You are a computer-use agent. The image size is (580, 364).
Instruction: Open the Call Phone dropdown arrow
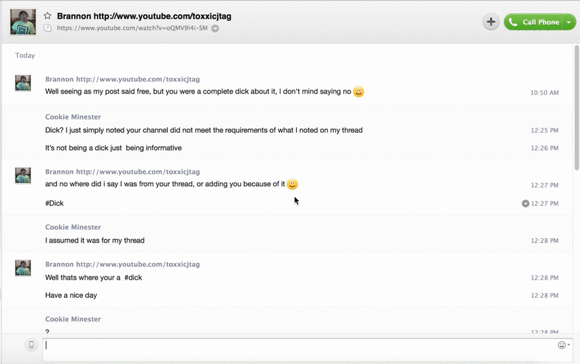click(569, 22)
